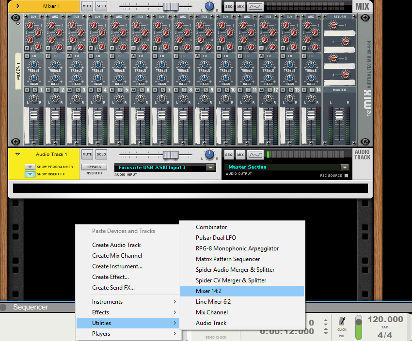Open the automation curve icon on Mixer 1
Image resolution: width=412 pixels, height=341 pixels.
[x=255, y=6]
